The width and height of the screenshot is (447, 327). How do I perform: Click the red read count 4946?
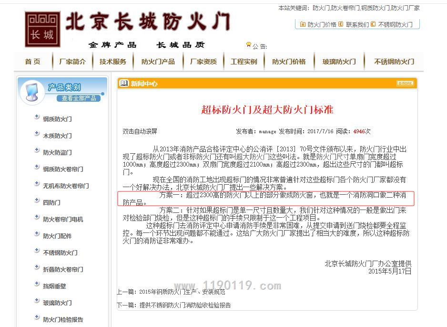[x=359, y=131]
